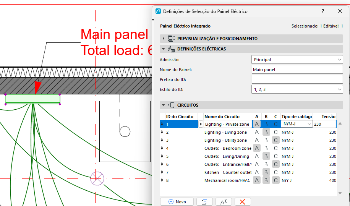350x206 pixels.
Task: Click the fixture symbol with circle in plan
Action: click(x=125, y=131)
